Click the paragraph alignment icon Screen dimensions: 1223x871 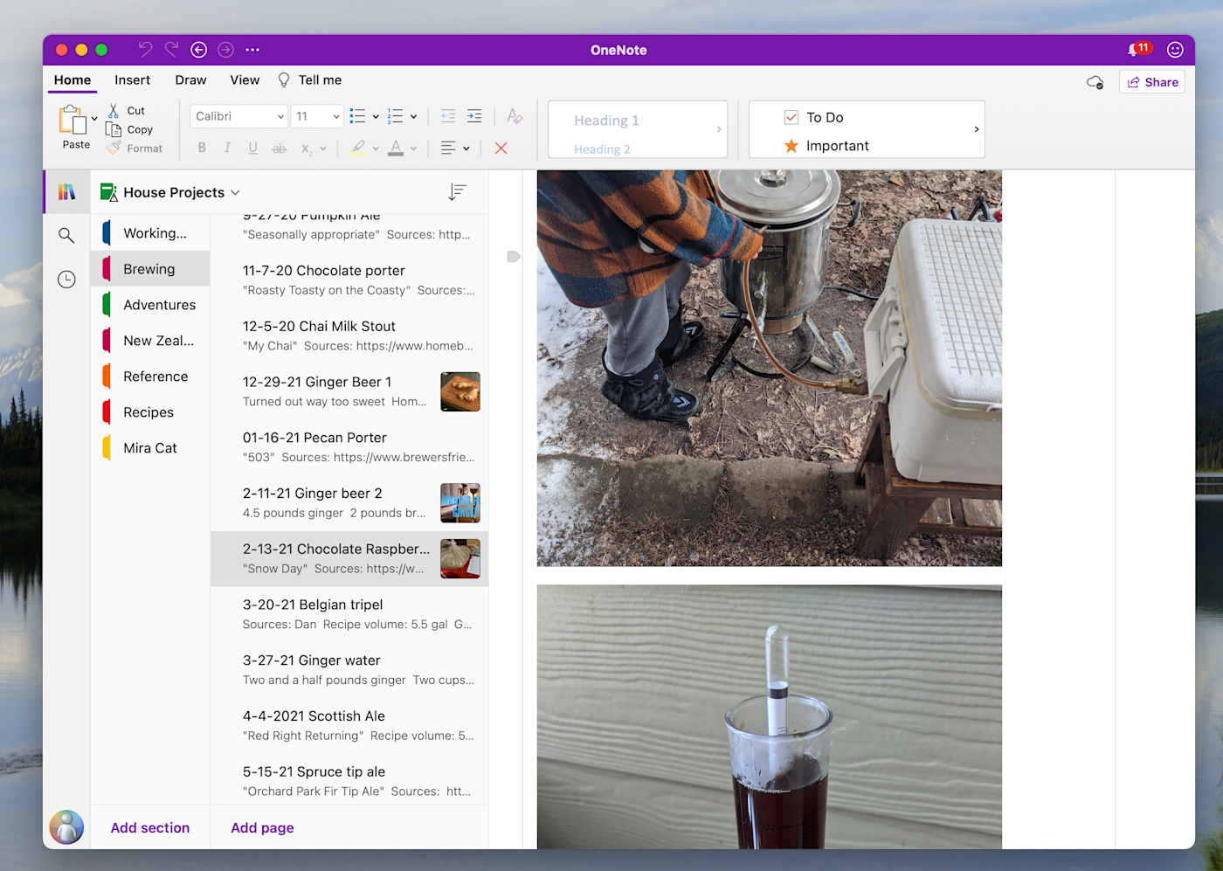coord(448,149)
